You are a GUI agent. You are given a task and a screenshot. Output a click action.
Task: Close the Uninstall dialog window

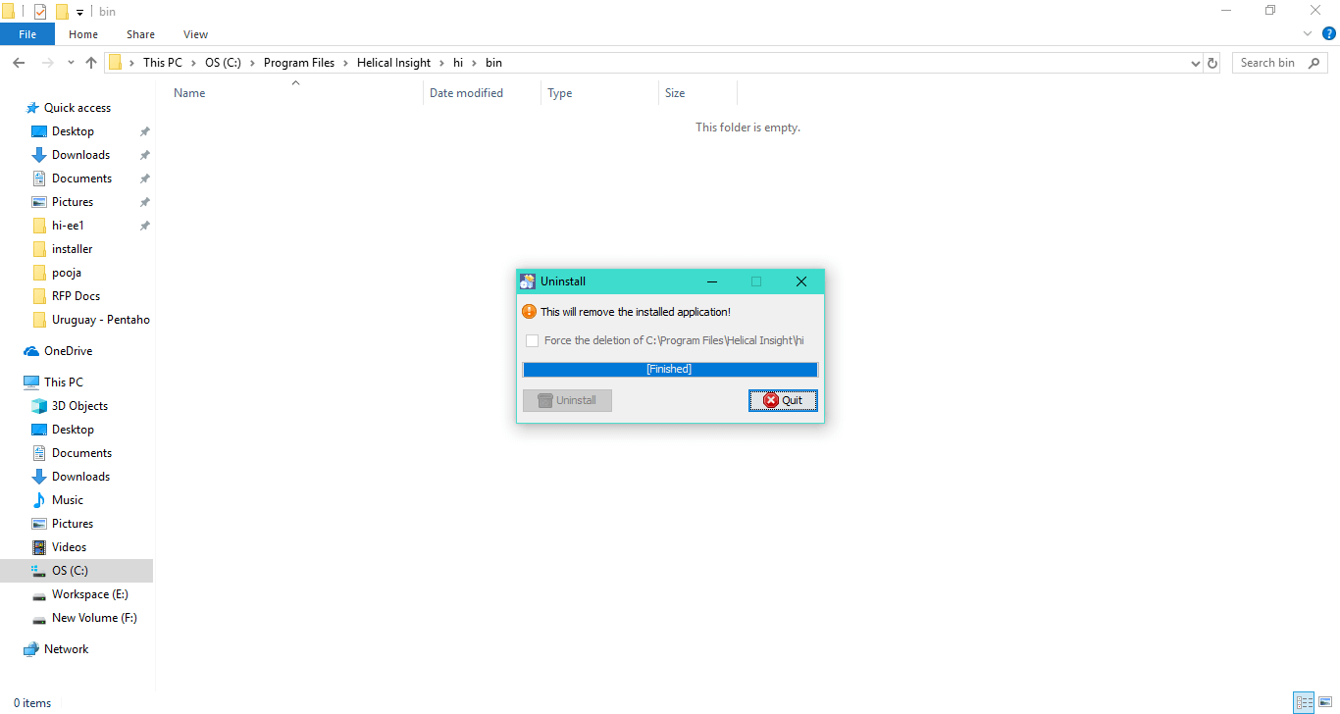(x=801, y=281)
